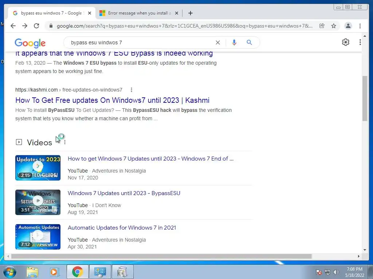The height and width of the screenshot is (279, 373).
Task: Open a new tab
Action: [190, 13]
